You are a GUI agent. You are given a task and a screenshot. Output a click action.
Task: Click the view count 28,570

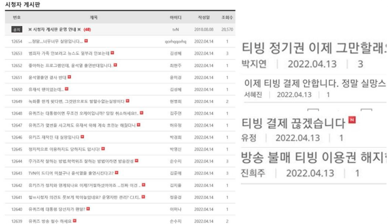[227, 29]
